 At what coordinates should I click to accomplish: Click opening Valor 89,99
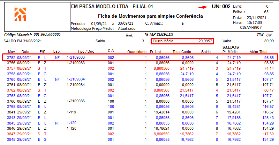[x=269, y=41]
